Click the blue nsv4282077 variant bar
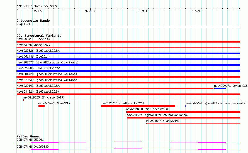 point(128,65)
